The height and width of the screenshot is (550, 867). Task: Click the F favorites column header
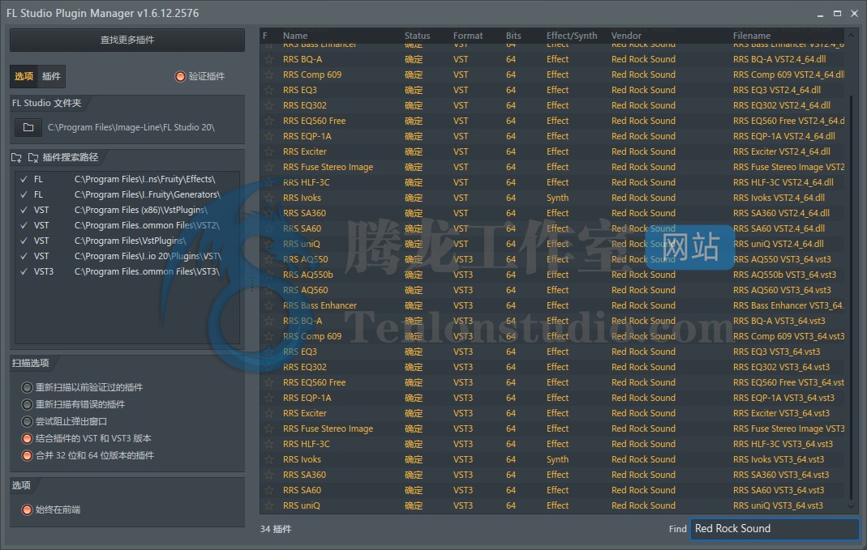[265, 36]
